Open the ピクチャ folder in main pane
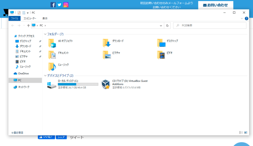 111,55
